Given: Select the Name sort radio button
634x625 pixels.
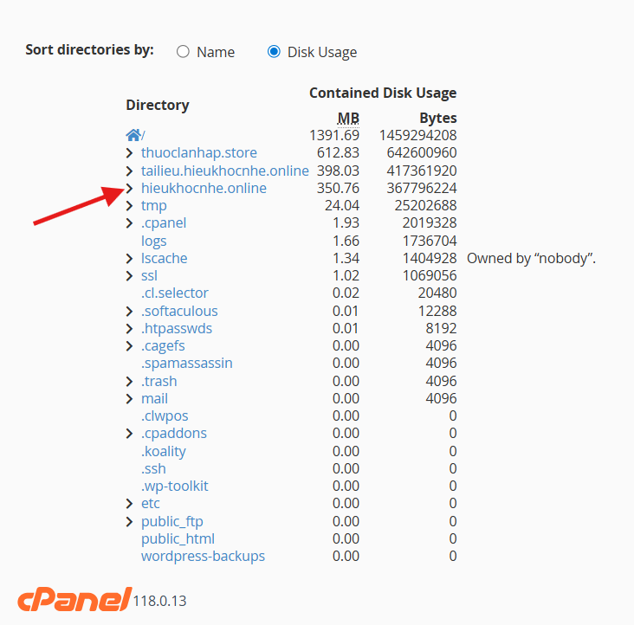Looking at the screenshot, I should click(x=183, y=52).
